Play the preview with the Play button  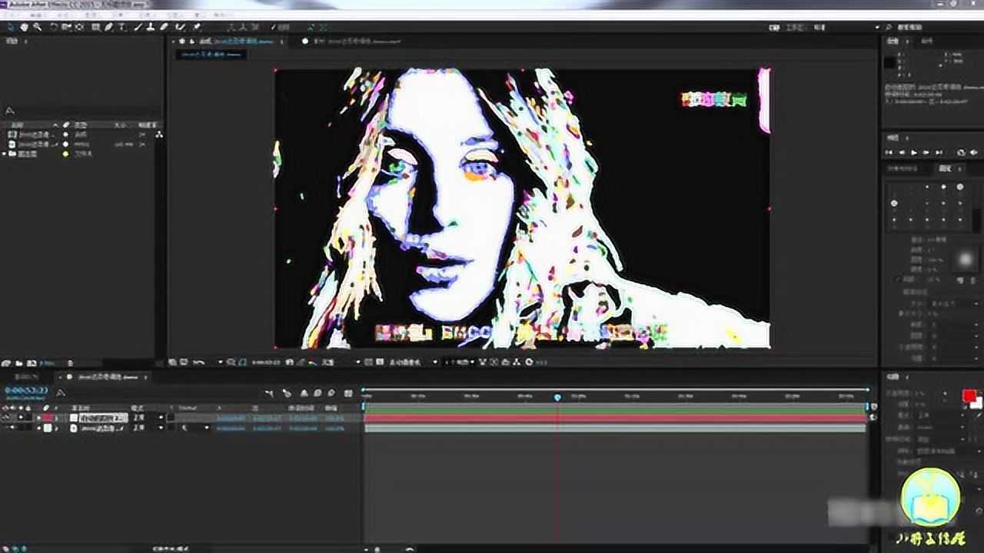pyautogui.click(x=914, y=152)
